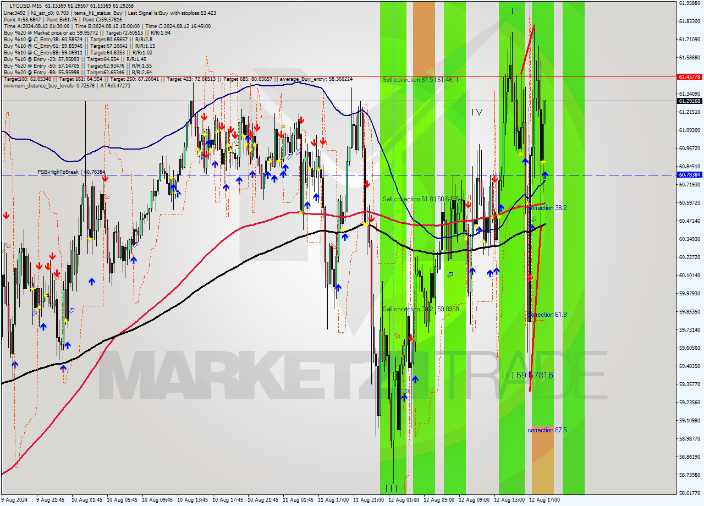Select the 'Buy %20 @ Entry -88' line

tap(78, 72)
